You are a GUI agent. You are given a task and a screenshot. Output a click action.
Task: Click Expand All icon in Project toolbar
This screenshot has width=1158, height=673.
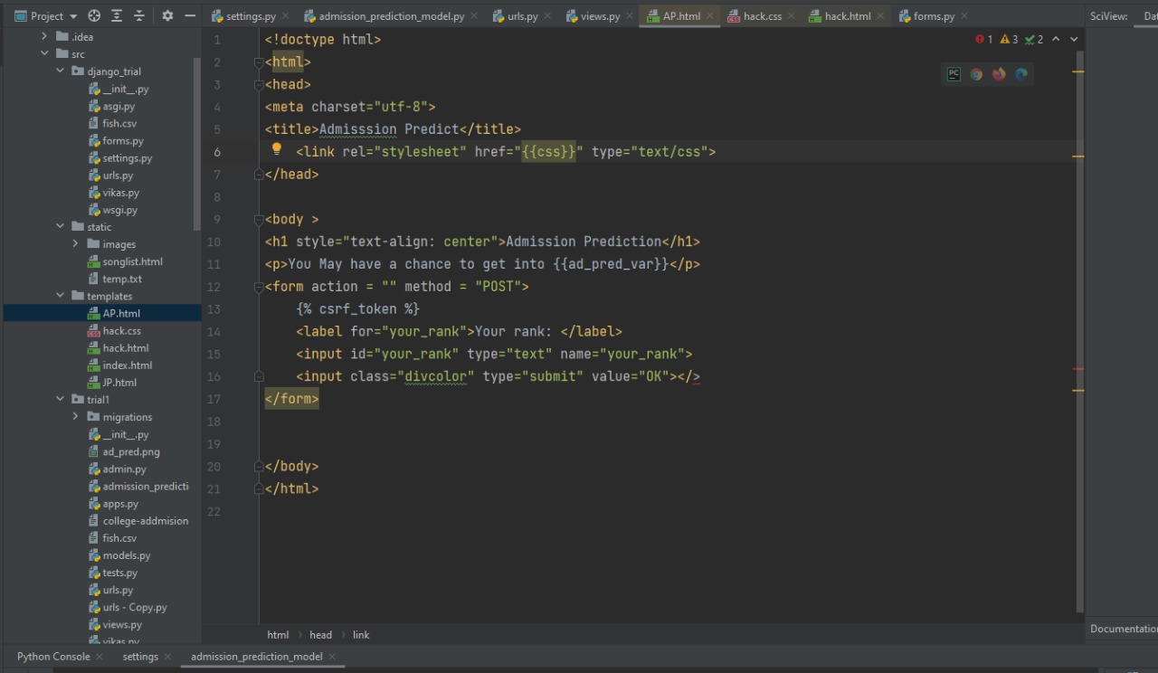(117, 15)
